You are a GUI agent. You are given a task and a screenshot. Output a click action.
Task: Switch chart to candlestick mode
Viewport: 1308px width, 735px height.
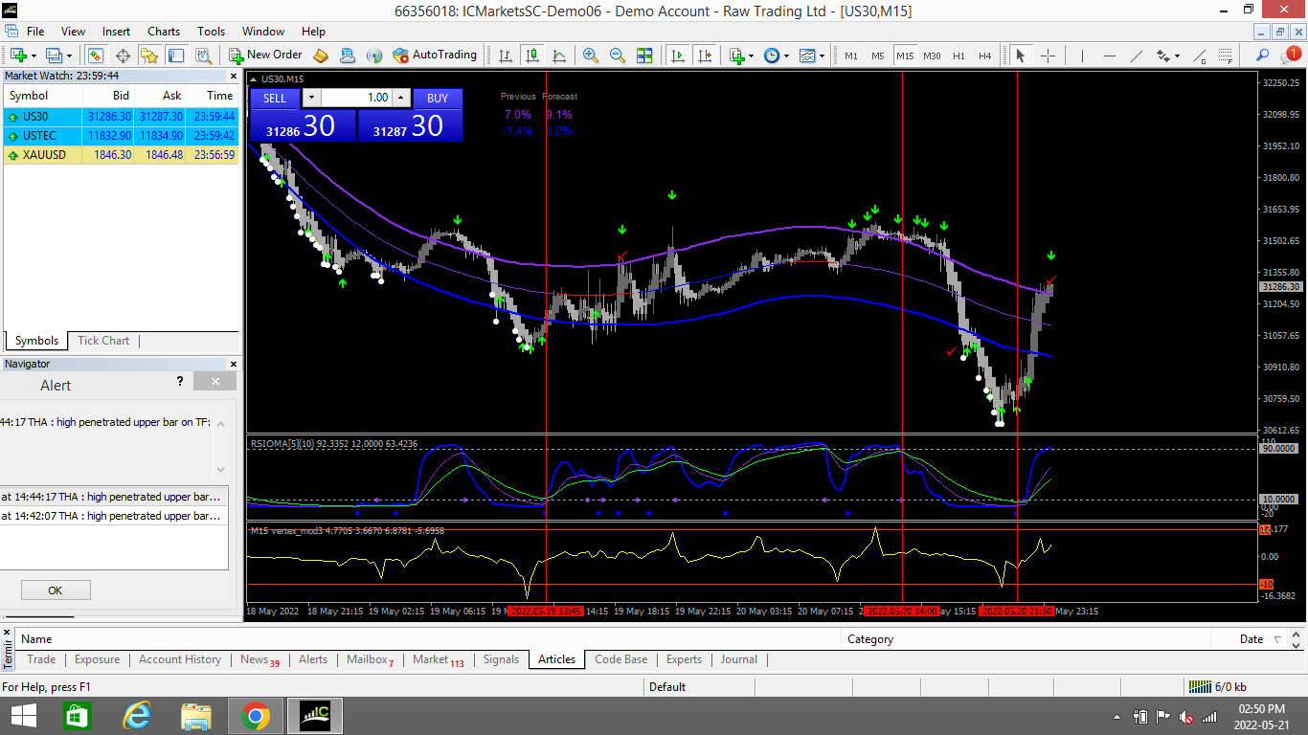click(x=531, y=56)
